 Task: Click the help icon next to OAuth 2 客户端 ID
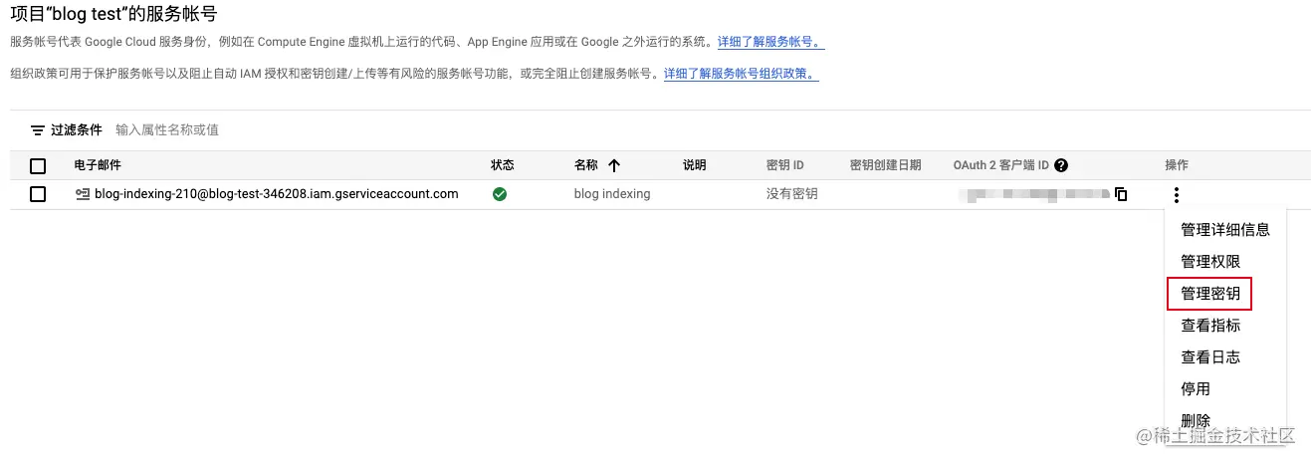[x=1061, y=165]
